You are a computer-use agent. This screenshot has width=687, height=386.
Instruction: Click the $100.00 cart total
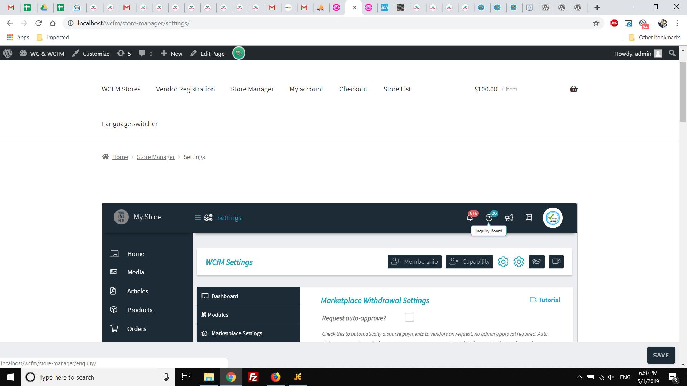click(486, 89)
